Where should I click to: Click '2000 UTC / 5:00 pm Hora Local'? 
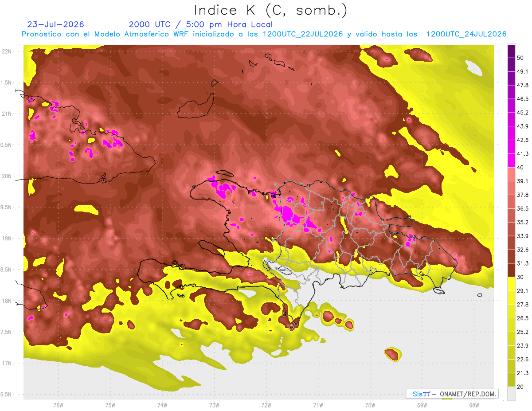click(201, 24)
